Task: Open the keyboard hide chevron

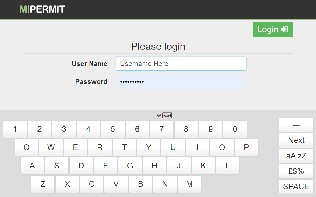Action: [x=159, y=115]
